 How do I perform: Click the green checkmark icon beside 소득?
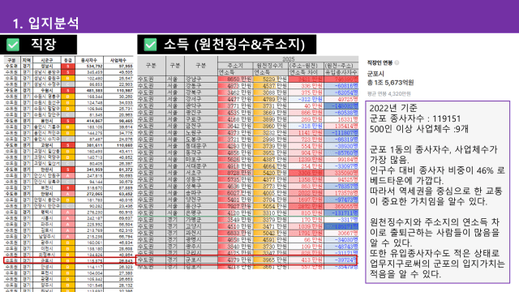tap(150, 45)
